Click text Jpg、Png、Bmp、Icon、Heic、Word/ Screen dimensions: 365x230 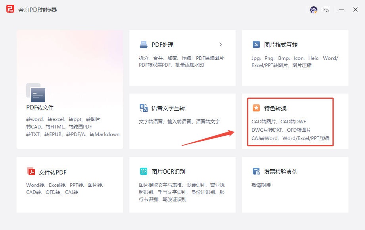tap(295, 58)
